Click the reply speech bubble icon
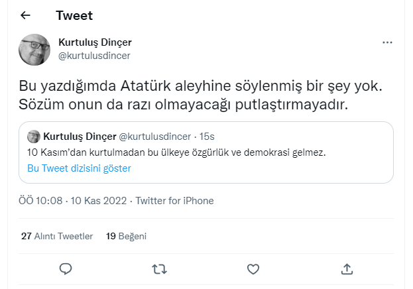 pos(66,268)
